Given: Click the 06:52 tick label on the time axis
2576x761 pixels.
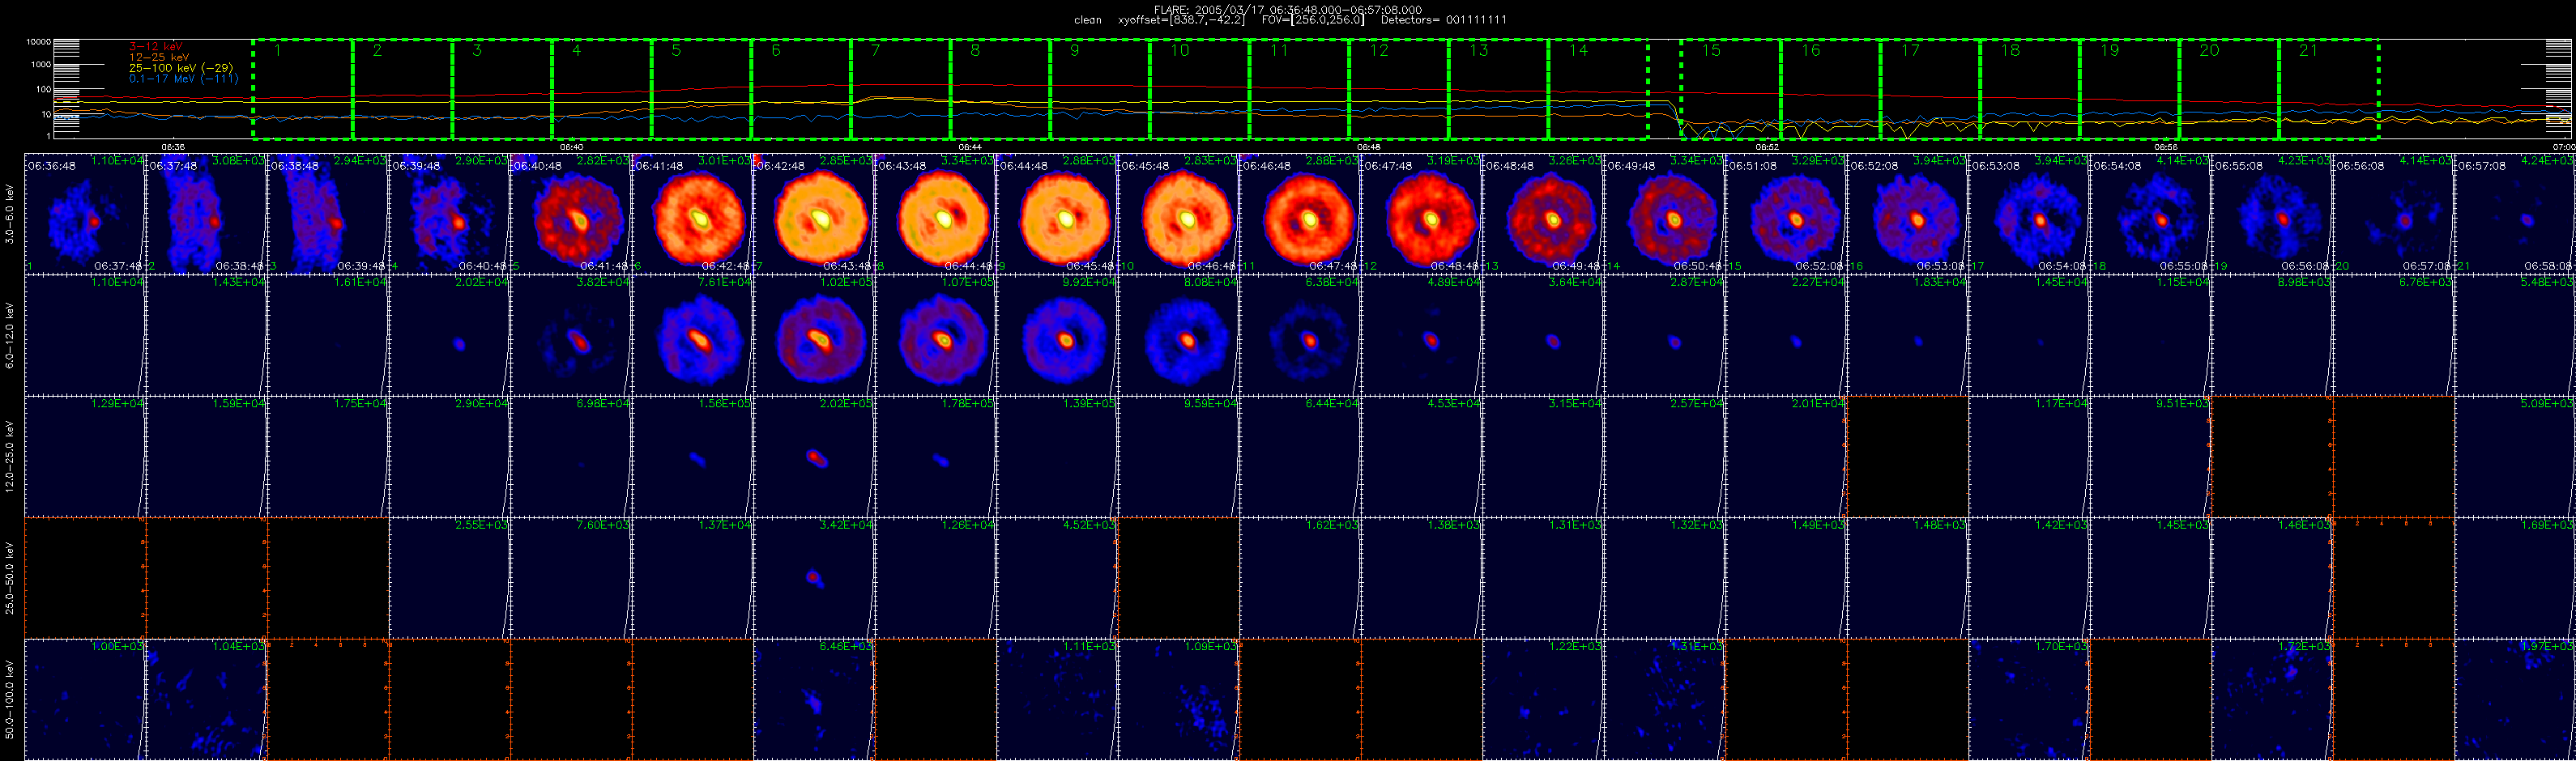Looking at the screenshot, I should 1767,147.
